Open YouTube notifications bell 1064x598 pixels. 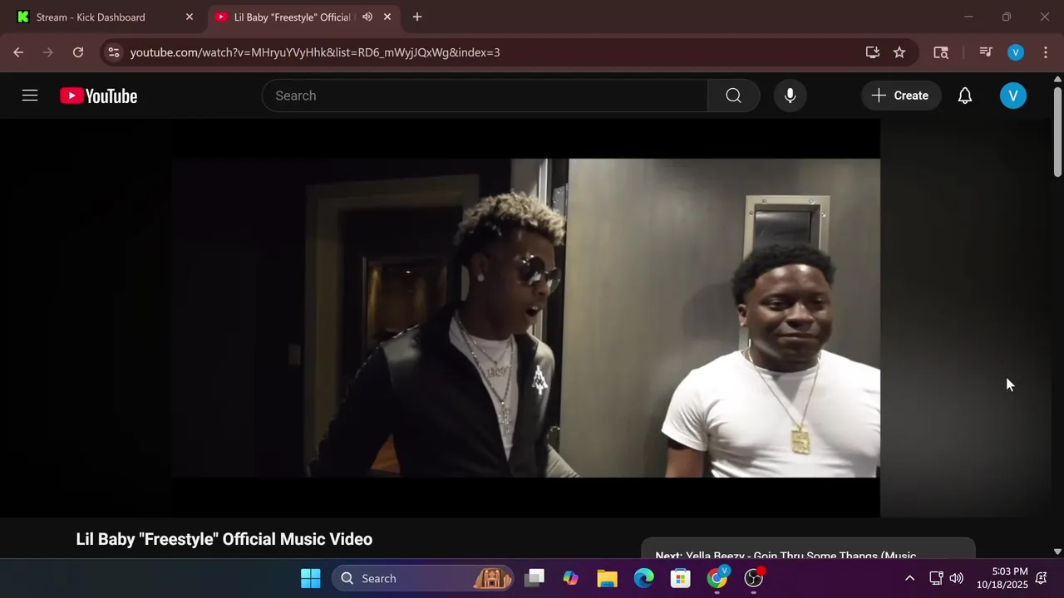point(965,96)
